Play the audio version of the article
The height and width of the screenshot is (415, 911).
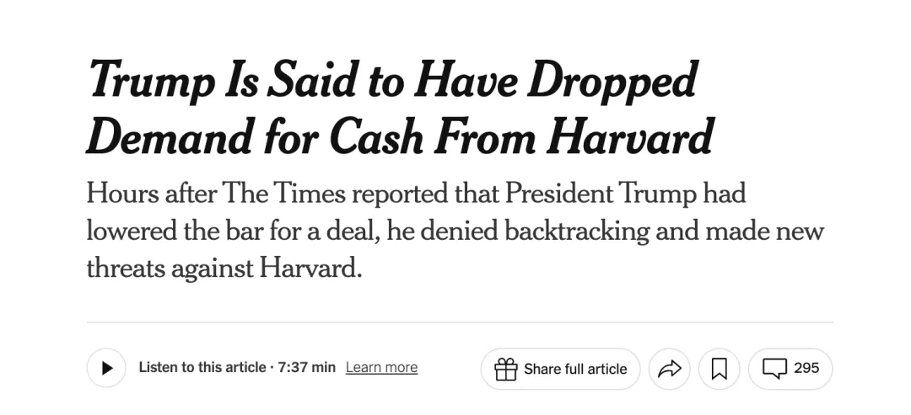click(x=106, y=368)
